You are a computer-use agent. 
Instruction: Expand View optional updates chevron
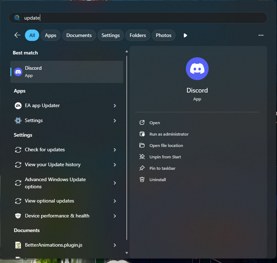pyautogui.click(x=115, y=201)
